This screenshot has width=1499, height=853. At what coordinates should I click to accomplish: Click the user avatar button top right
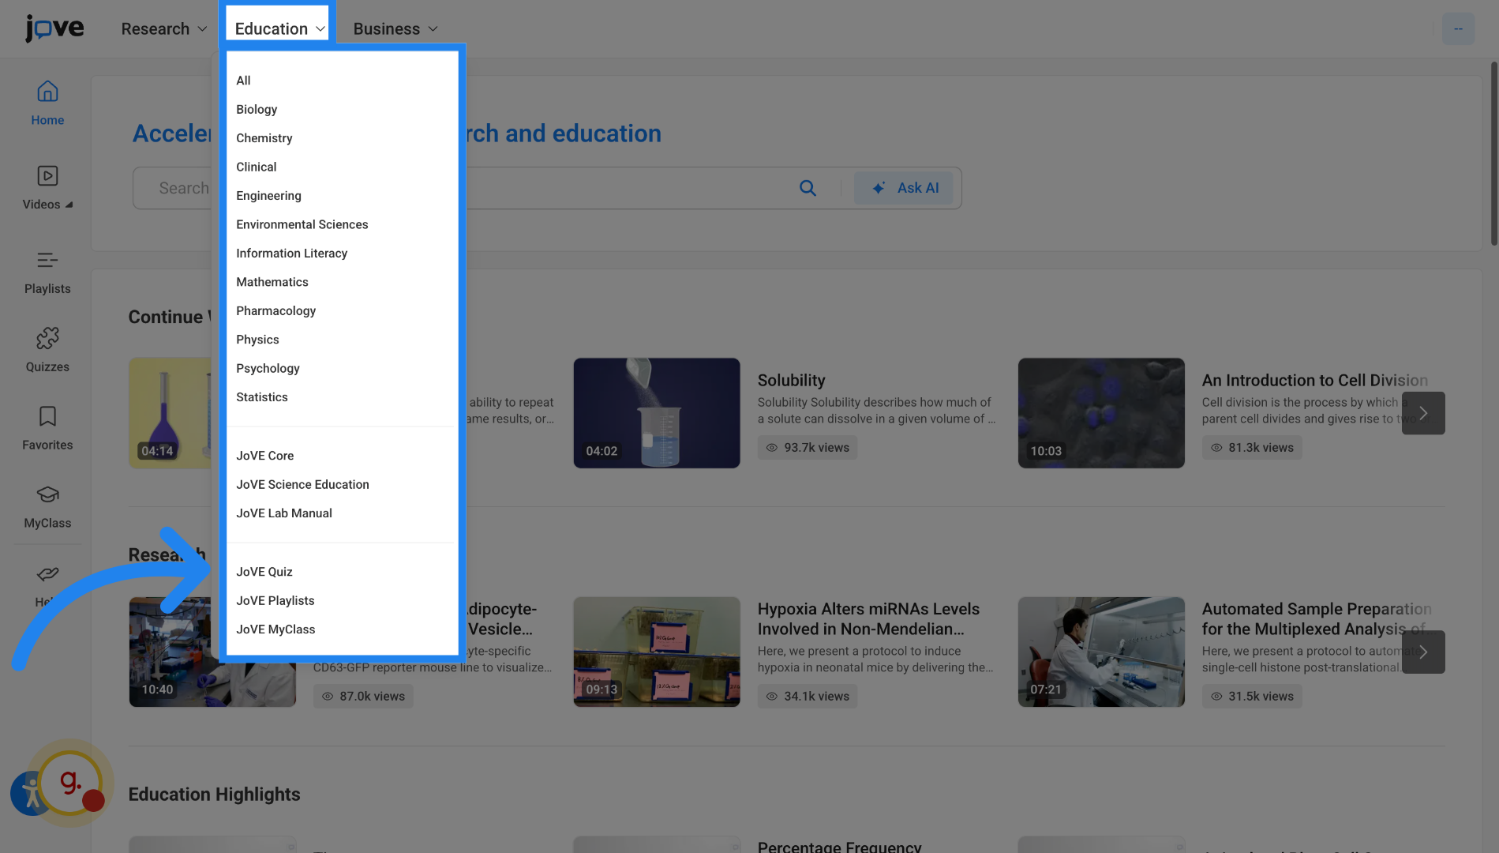[1458, 28]
